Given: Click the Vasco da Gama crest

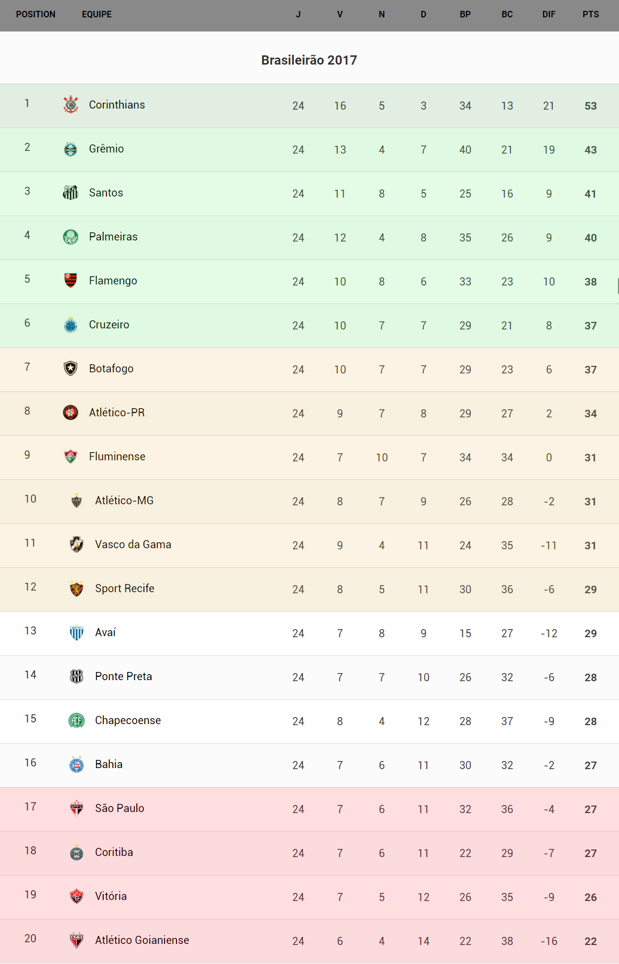Looking at the screenshot, I should point(77,544).
